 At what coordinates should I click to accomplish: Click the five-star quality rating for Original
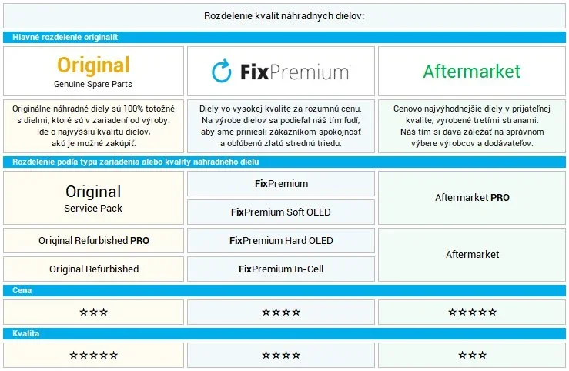pos(93,355)
